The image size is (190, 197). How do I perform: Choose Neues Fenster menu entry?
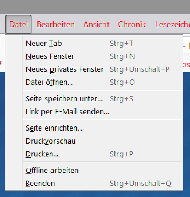click(50, 56)
